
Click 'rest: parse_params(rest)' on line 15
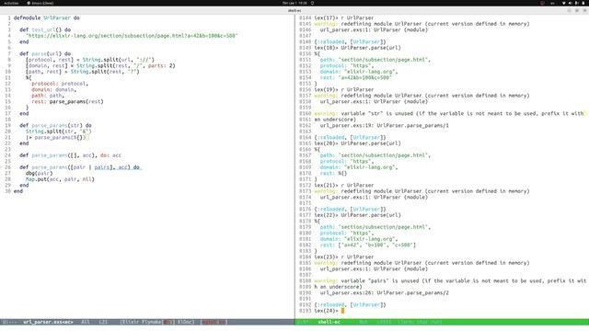[67, 102]
